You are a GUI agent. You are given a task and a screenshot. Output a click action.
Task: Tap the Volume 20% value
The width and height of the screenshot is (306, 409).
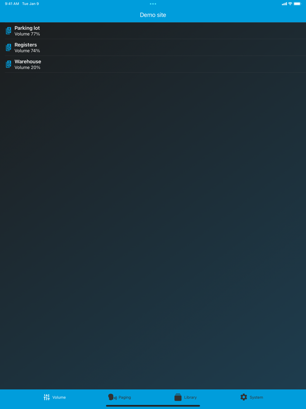[28, 67]
